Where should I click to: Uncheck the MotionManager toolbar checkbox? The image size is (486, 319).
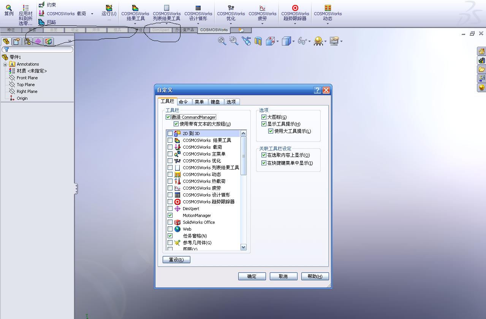pyautogui.click(x=170, y=215)
